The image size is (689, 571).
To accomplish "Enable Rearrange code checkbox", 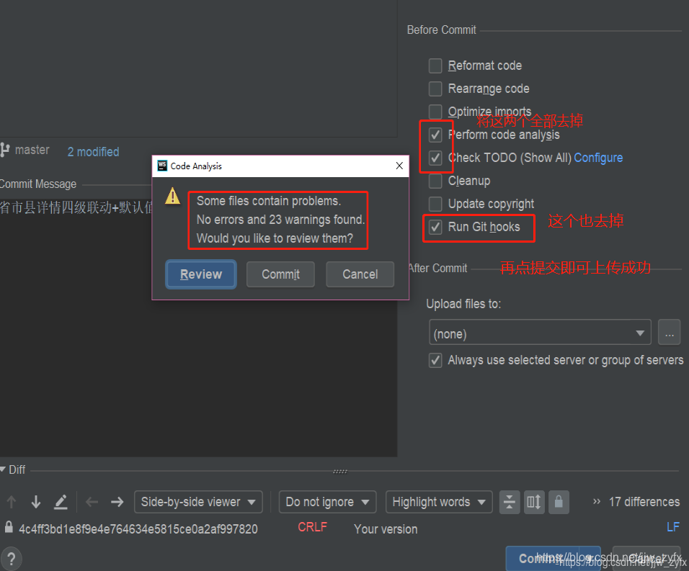I will 435,89.
